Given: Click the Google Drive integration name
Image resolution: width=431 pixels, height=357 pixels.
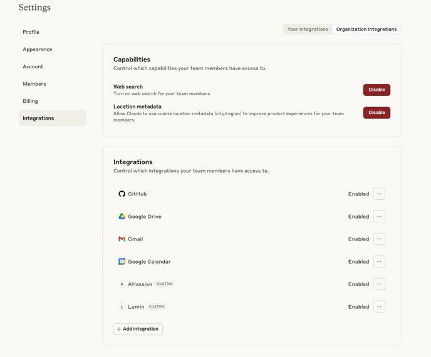Looking at the screenshot, I should pyautogui.click(x=145, y=217).
